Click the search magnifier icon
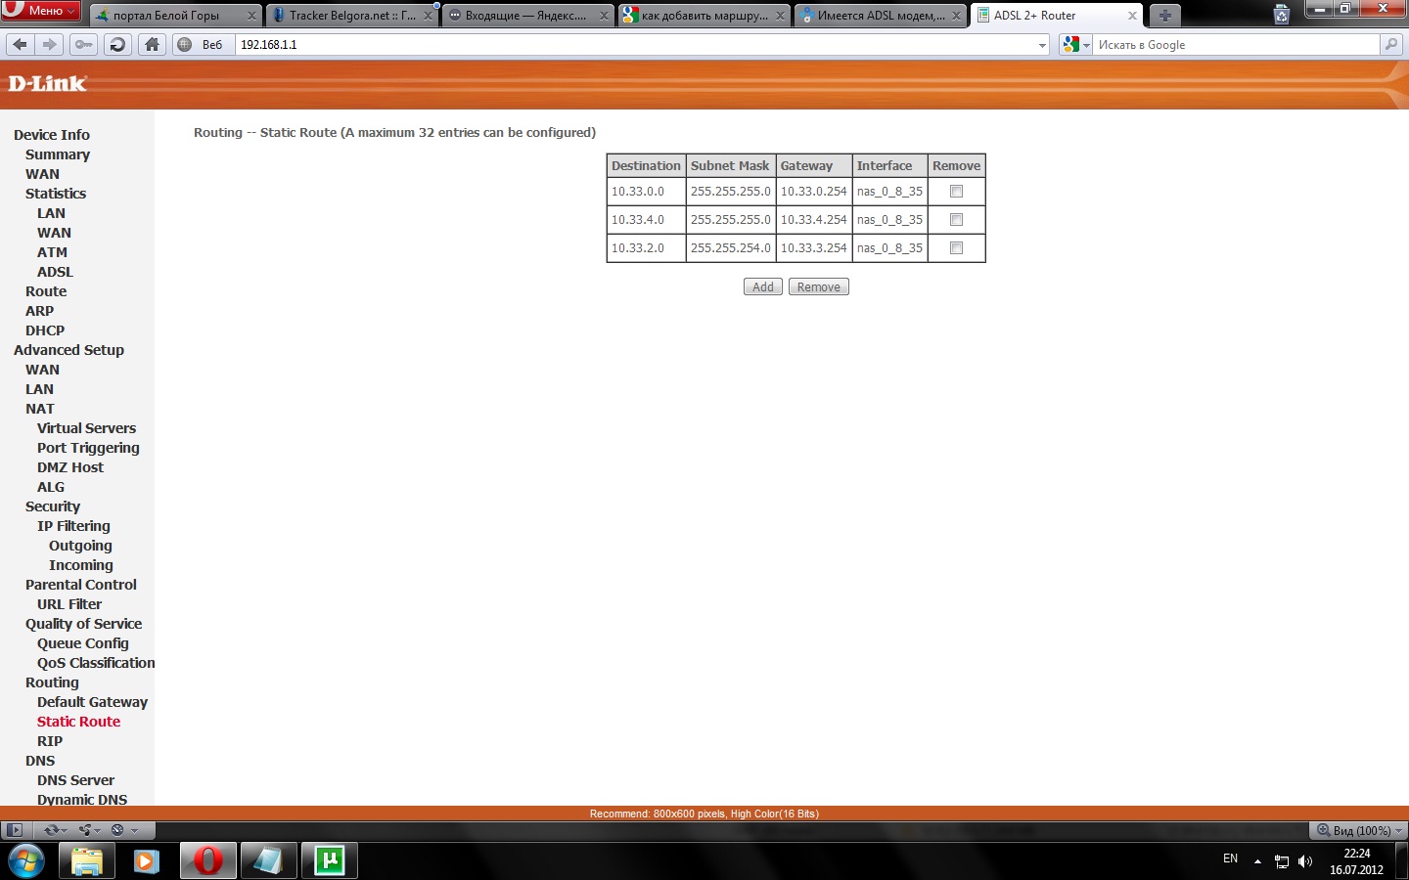The image size is (1409, 880). coord(1391,44)
